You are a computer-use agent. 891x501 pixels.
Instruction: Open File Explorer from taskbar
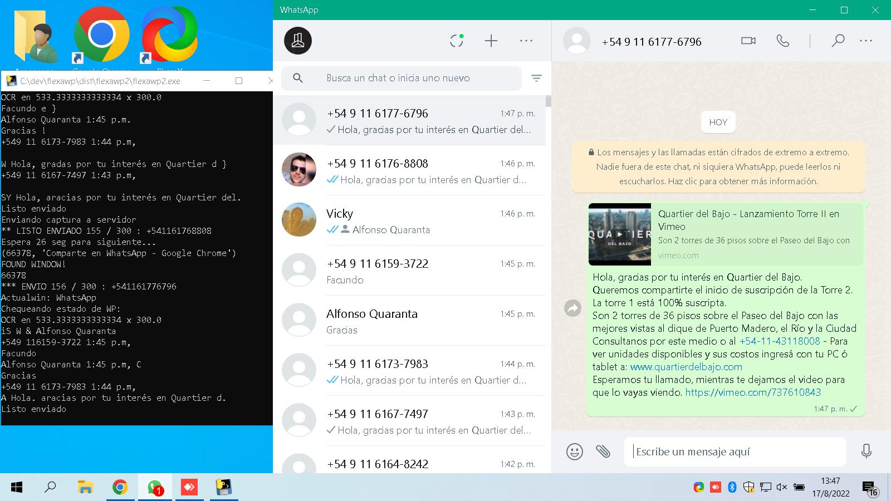click(85, 488)
